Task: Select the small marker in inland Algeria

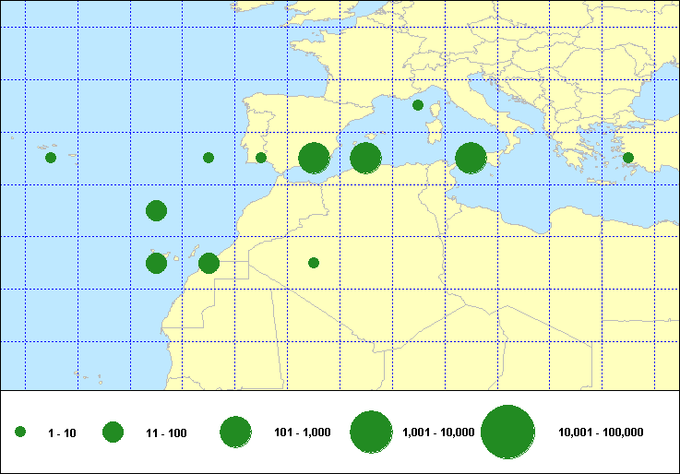Action: click(x=314, y=263)
